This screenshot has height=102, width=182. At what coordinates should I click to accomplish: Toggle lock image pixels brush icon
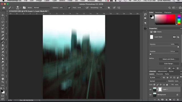pyautogui.click(x=158, y=85)
